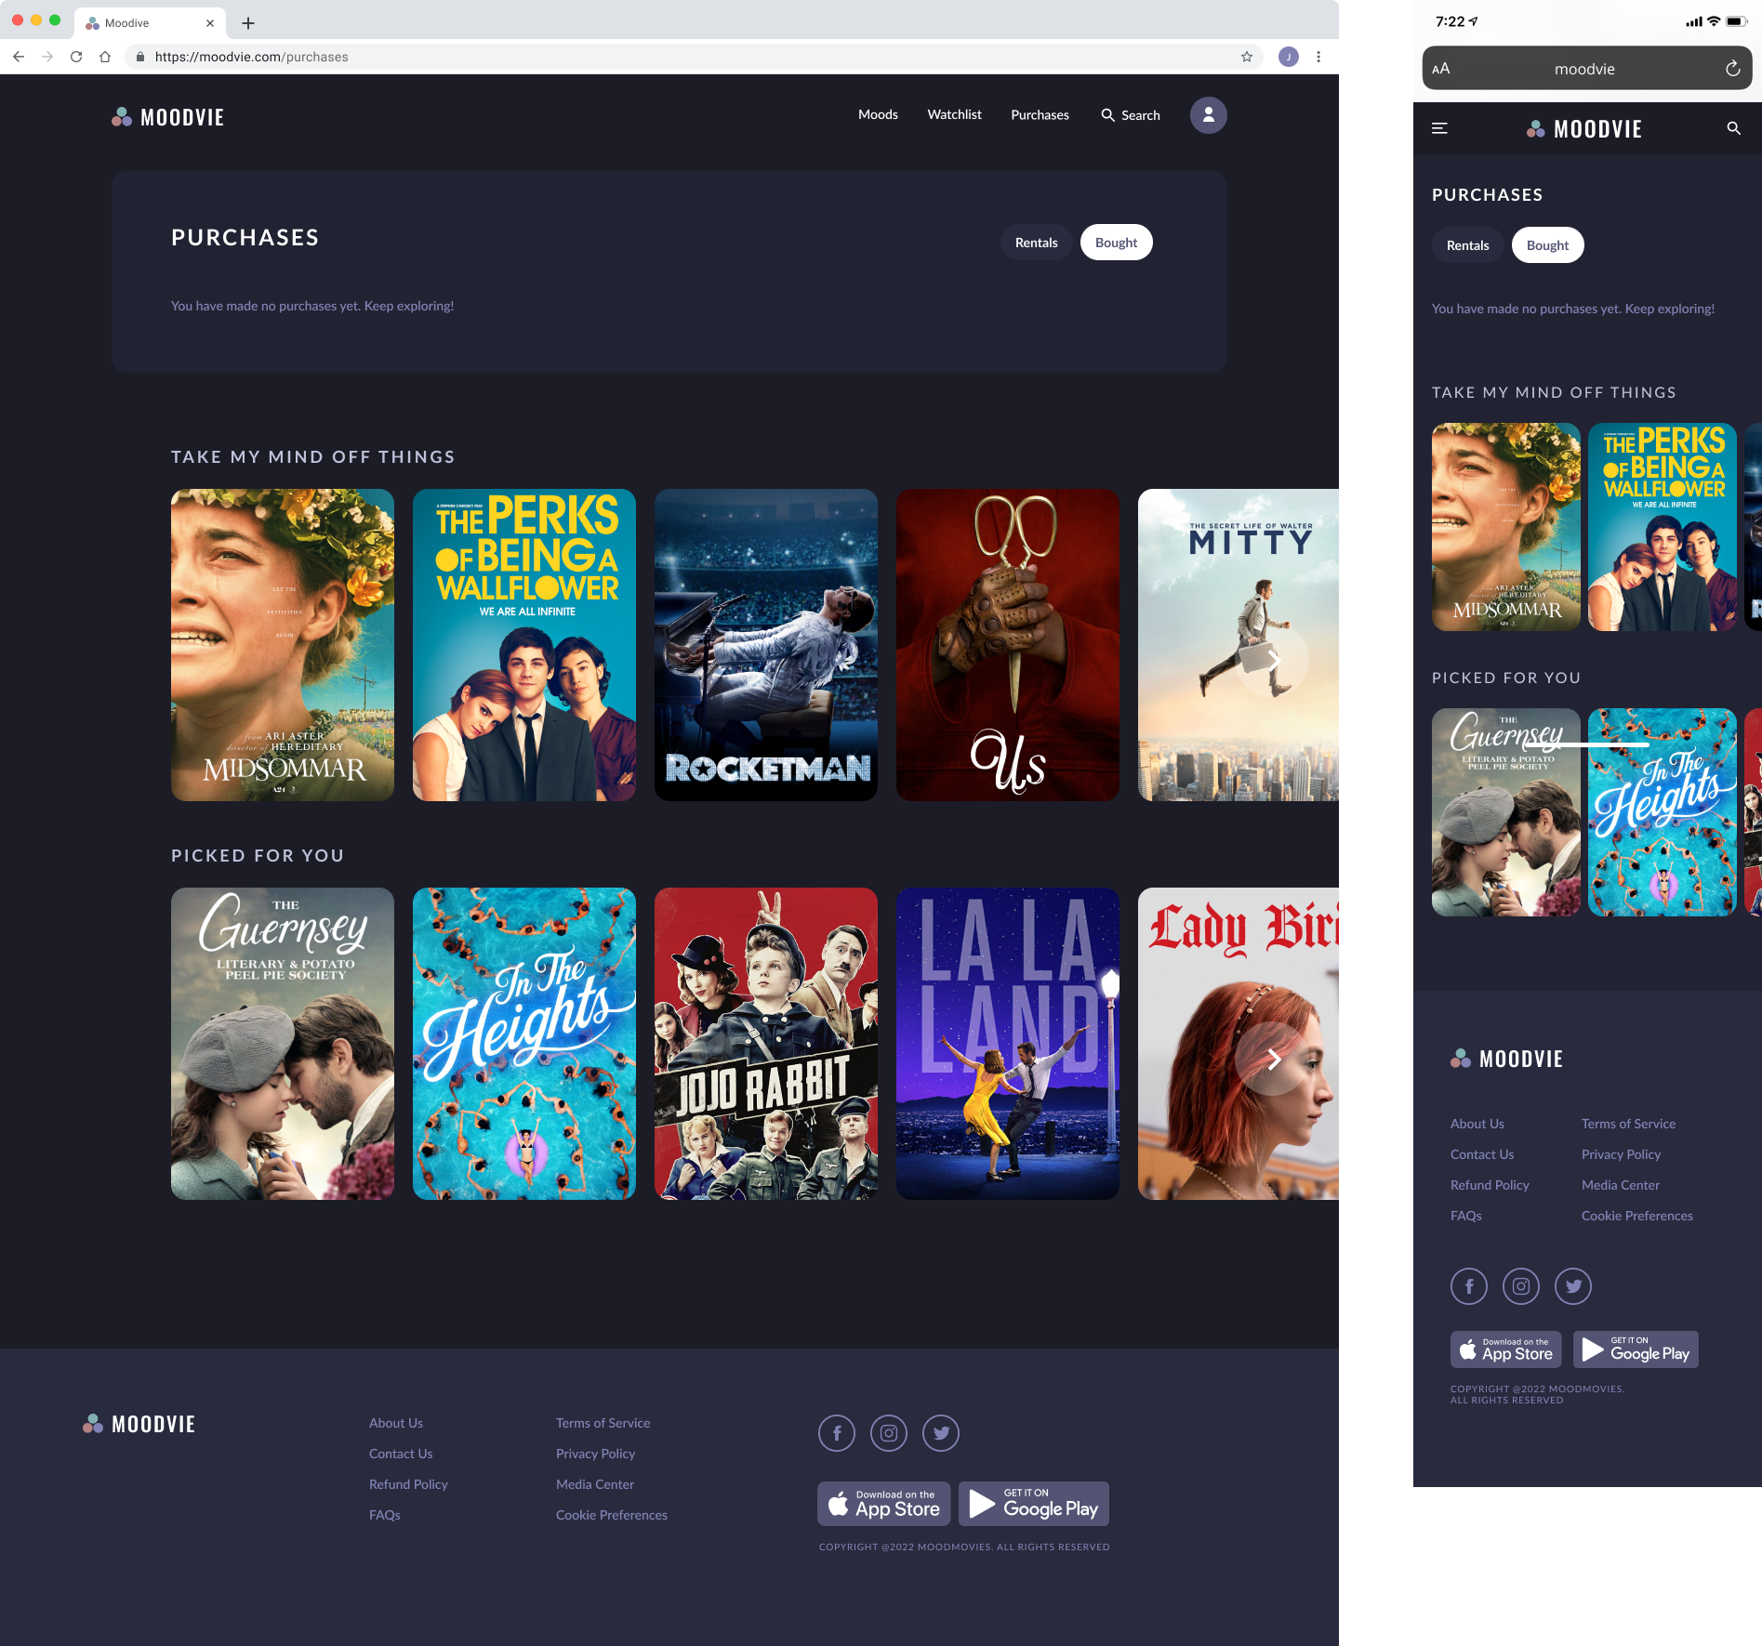Switch to Rentals on desktop purchases
Image resolution: width=1762 pixels, height=1646 pixels.
coord(1037,243)
